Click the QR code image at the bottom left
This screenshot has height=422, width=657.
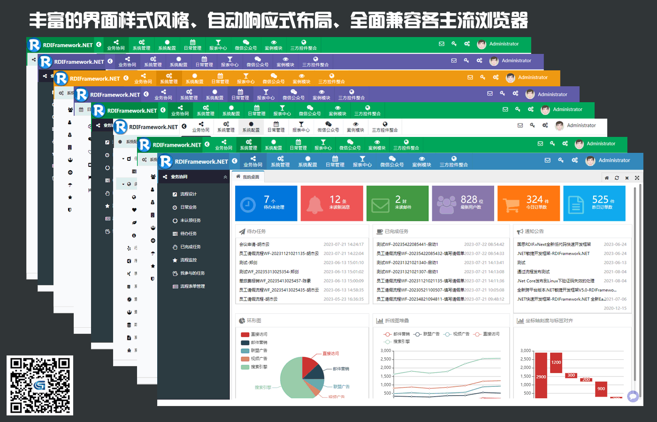[x=40, y=385]
